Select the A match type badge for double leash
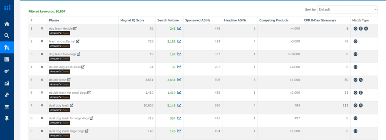Screen dimensions: 386x140 [x=361, y=80]
